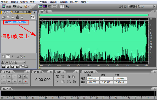This screenshot has height=100, width=157.
Task: Toggle the Files panel options checklist button
Action: (33, 17)
